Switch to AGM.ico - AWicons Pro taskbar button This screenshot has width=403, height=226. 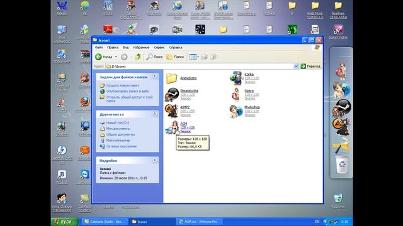click(x=199, y=222)
